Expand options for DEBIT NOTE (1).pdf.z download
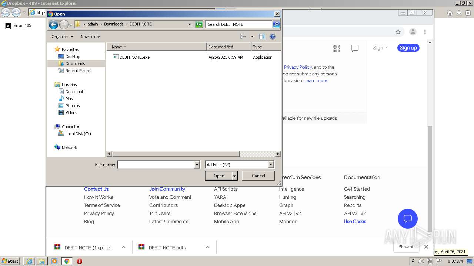 click(x=124, y=248)
